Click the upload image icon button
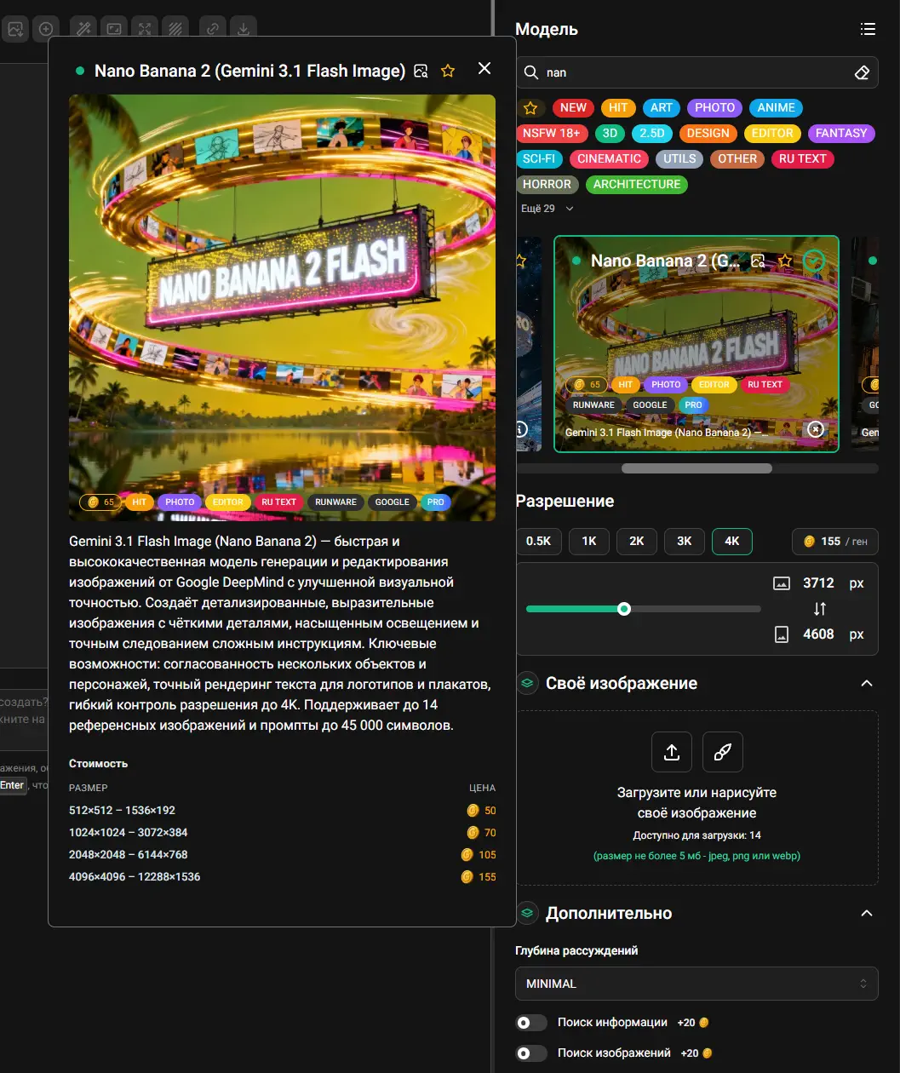 [x=672, y=752]
